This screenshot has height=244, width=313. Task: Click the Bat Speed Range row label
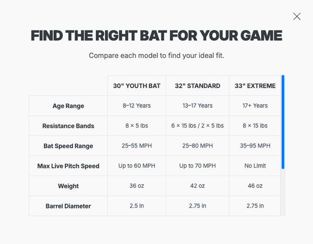[68, 146]
